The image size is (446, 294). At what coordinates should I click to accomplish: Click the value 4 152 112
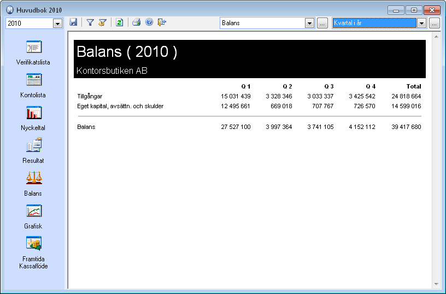[362, 127]
